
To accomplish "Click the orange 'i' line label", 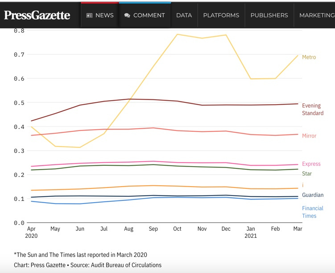I will coord(303,185).
